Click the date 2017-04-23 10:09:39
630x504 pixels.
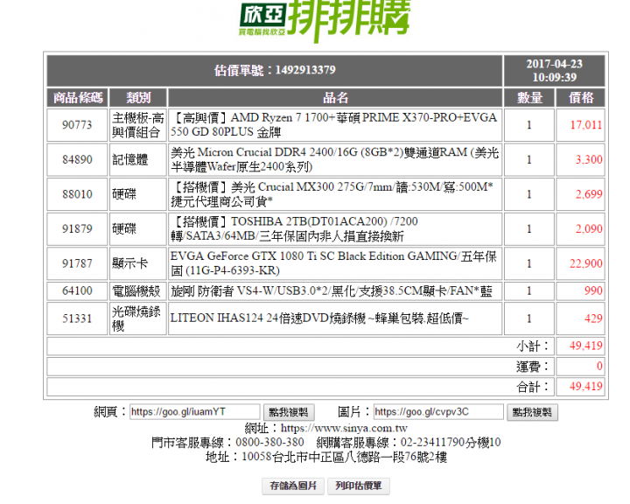pyautogui.click(x=555, y=70)
